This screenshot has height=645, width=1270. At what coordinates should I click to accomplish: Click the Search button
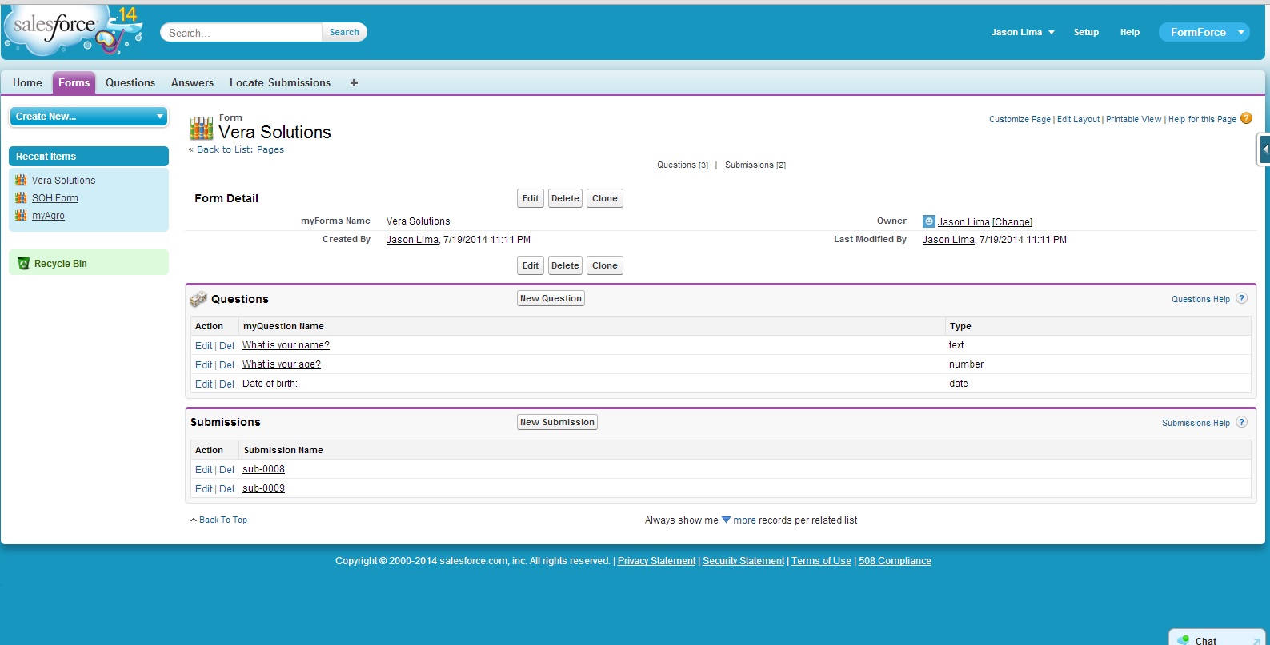point(344,32)
